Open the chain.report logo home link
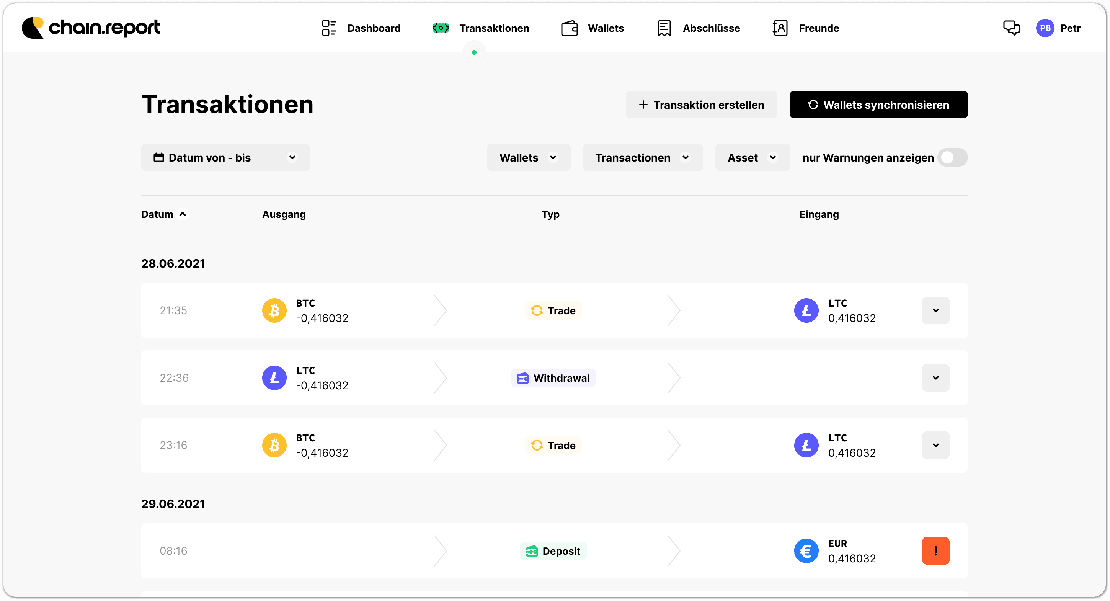 pyautogui.click(x=91, y=28)
